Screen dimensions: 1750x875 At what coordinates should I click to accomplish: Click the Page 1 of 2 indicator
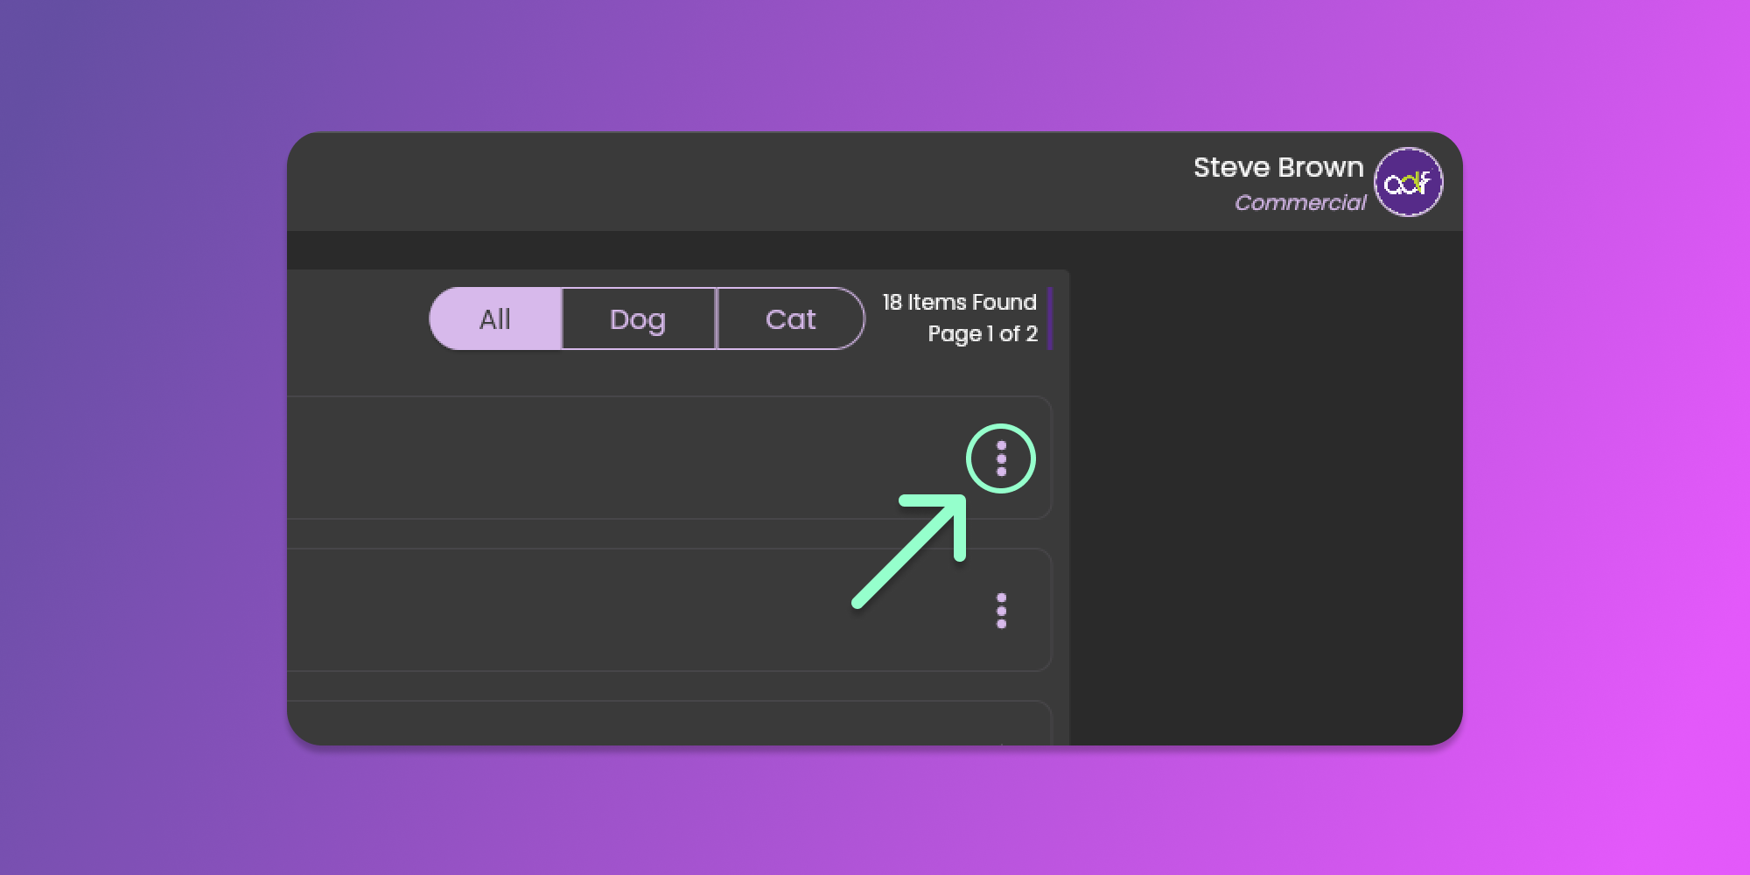click(x=982, y=334)
